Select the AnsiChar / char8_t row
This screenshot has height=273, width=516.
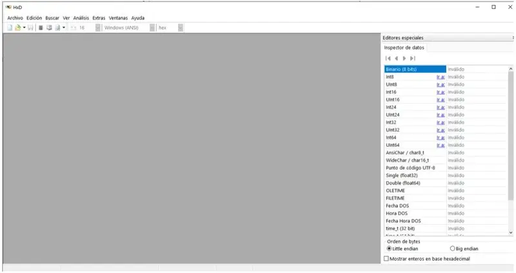pos(446,153)
